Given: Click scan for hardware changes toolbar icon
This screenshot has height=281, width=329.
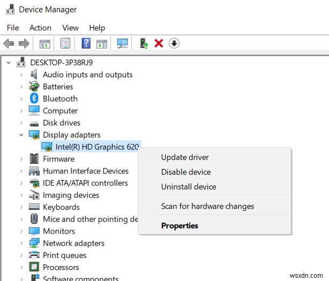Looking at the screenshot, I should (123, 43).
